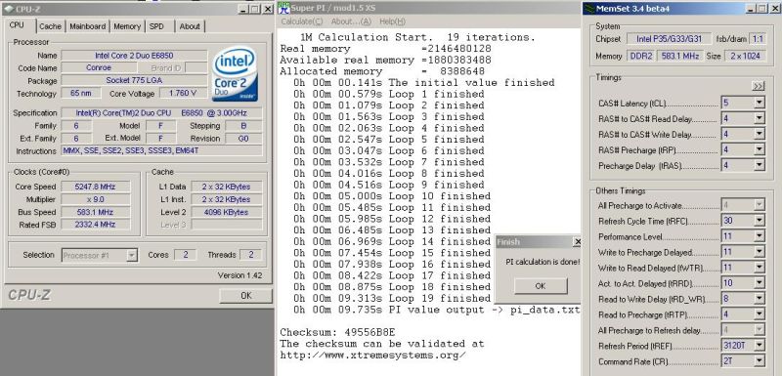Click the Super PI title bar icon
The image size is (782, 376).
click(x=283, y=8)
